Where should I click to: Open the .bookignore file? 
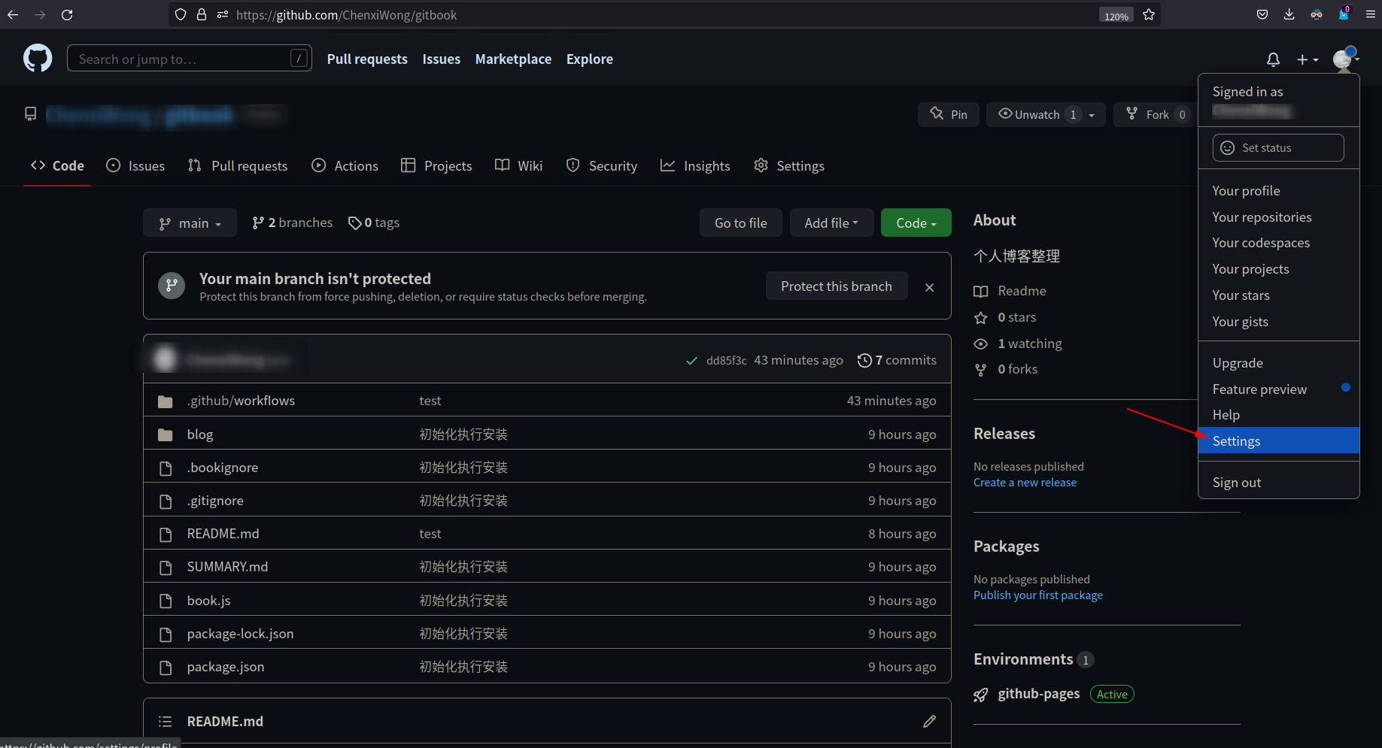[x=223, y=468]
